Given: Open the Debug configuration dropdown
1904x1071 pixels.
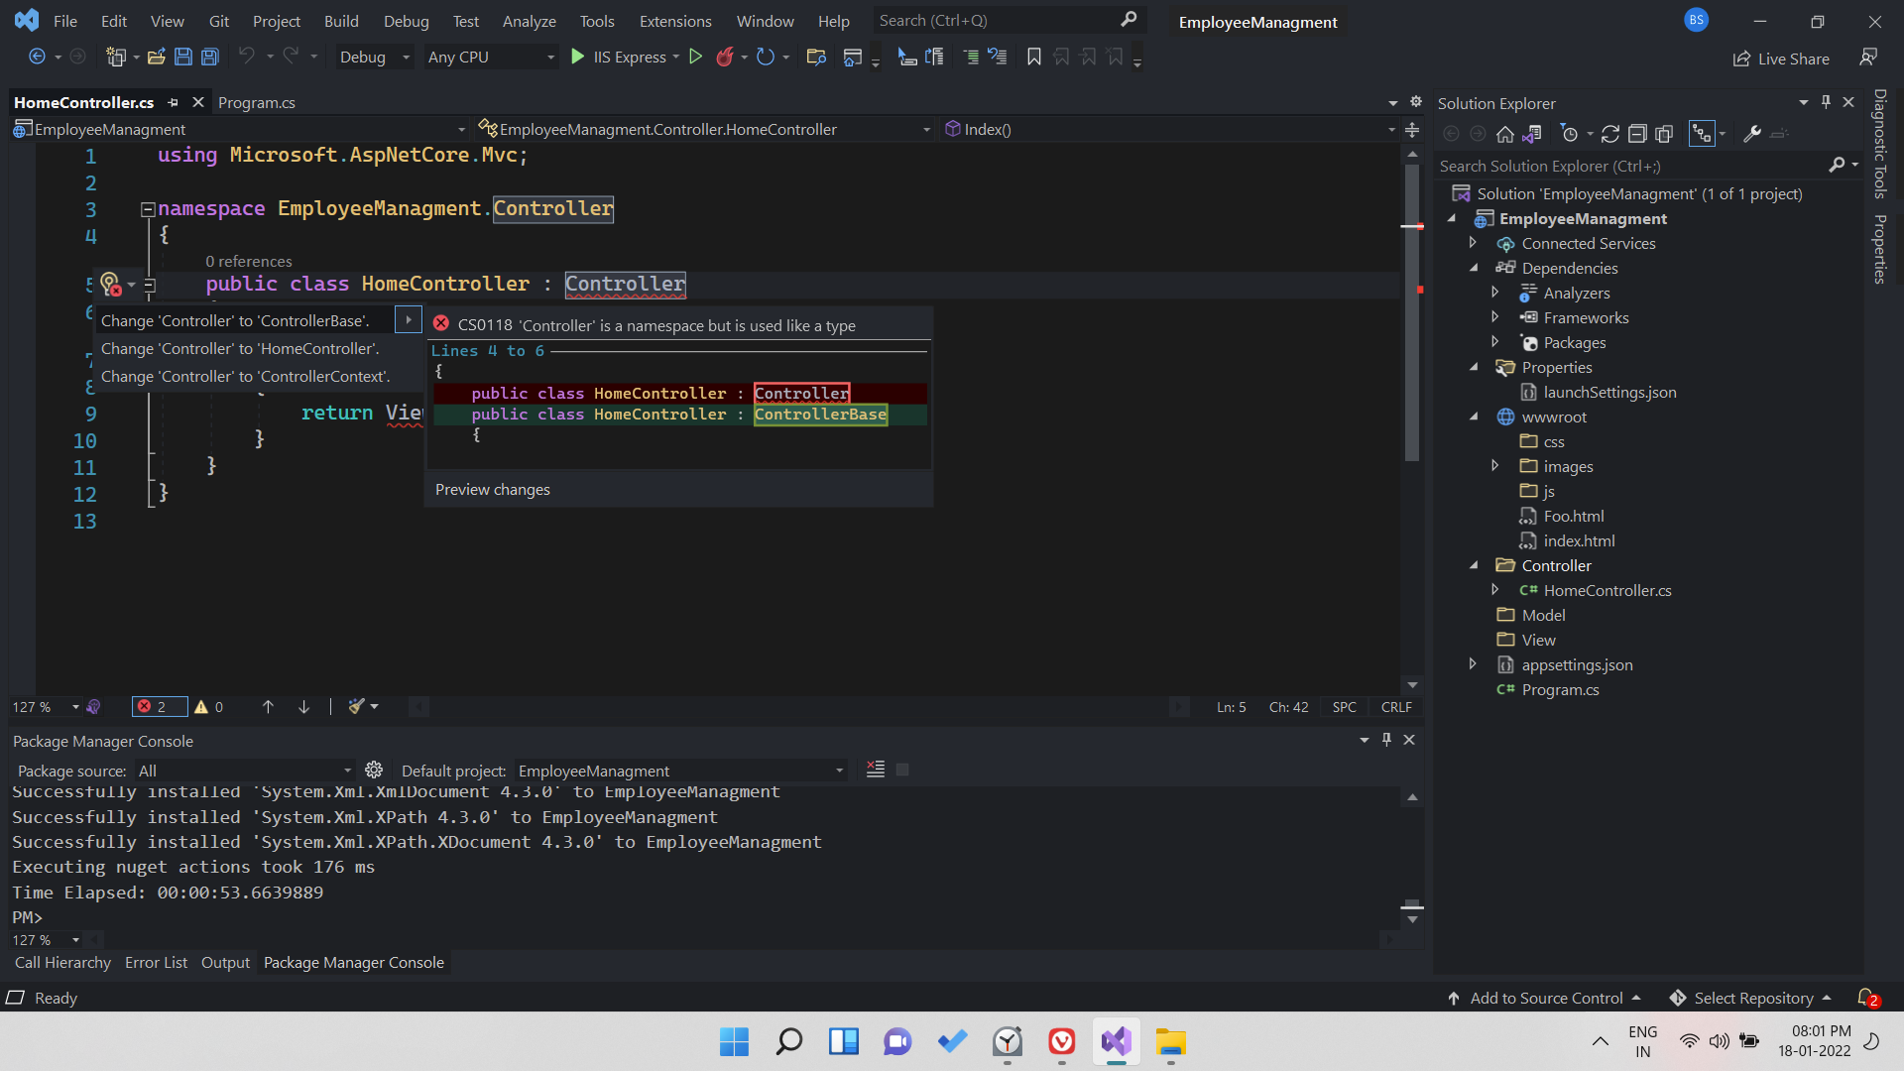Looking at the screenshot, I should pos(374,58).
